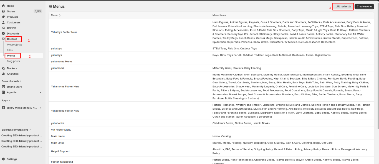Open the Agentic sales channel
Viewport: 379px width, 164px height.
(12, 92)
